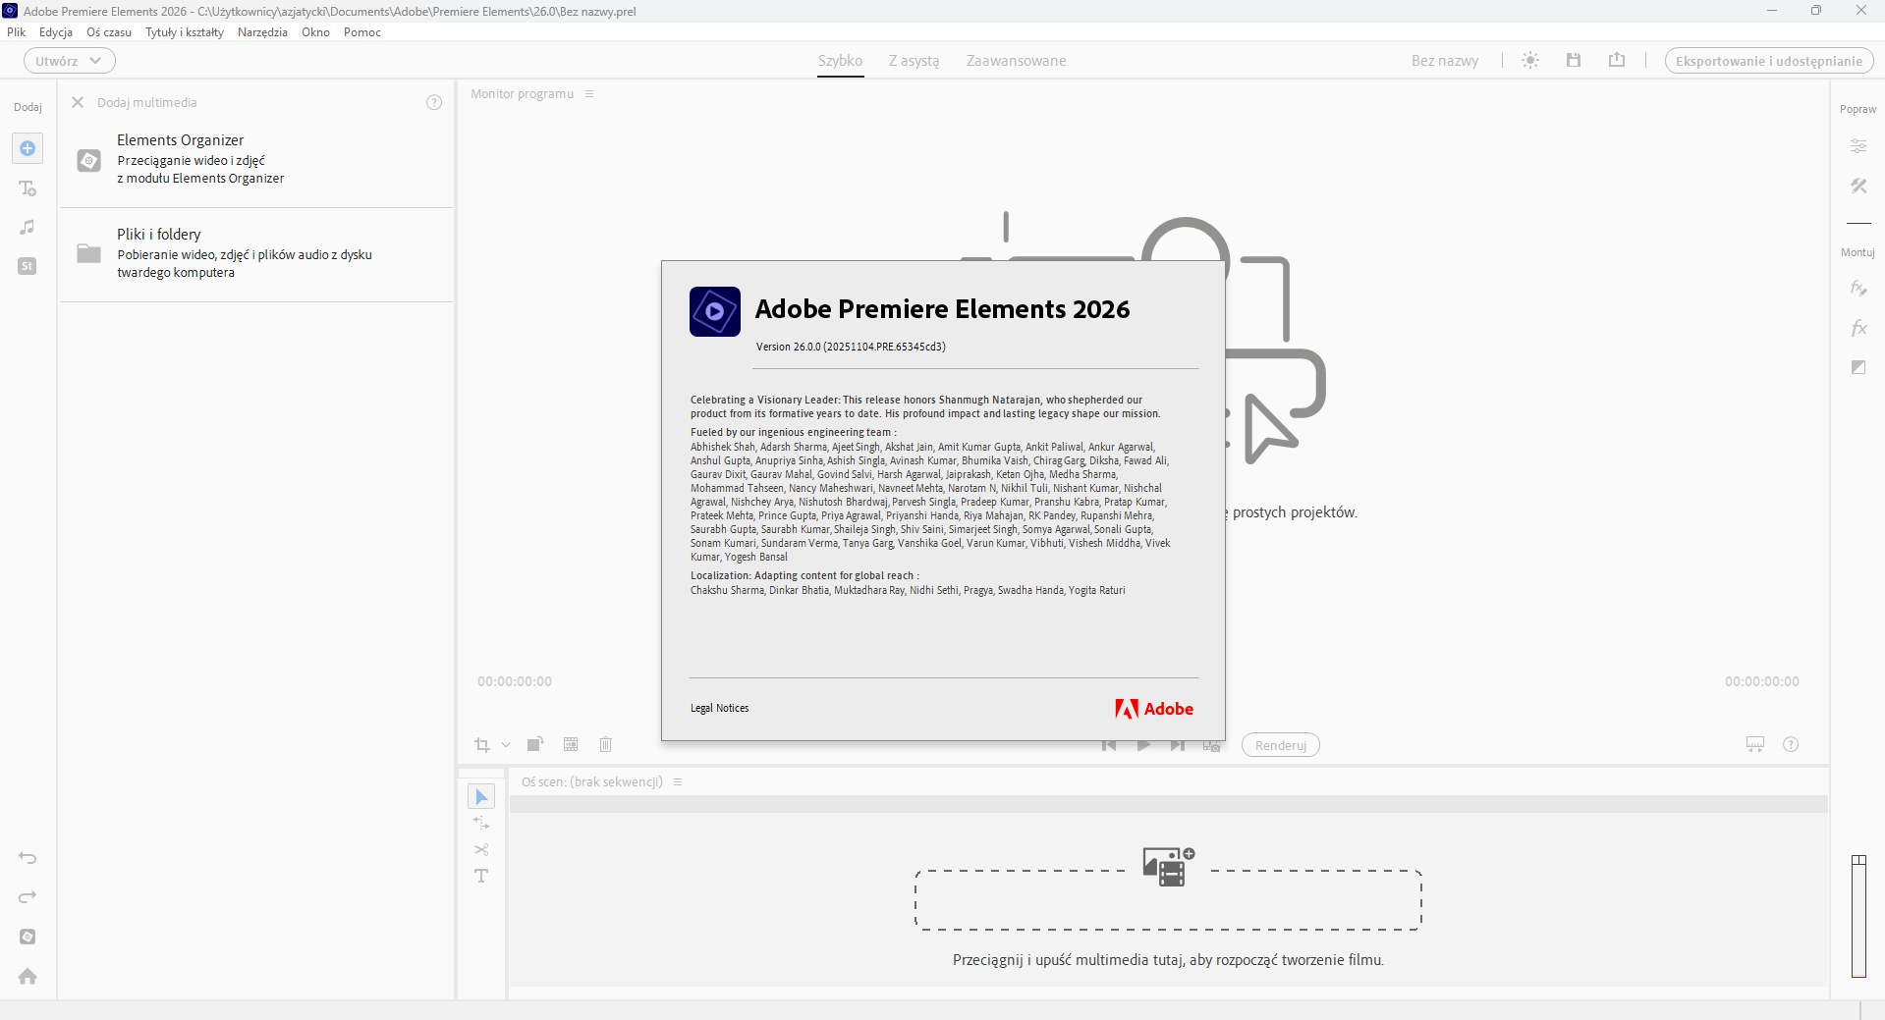Expand the Utwórz dropdown
Viewport: 1885px width, 1020px height.
pos(69,61)
